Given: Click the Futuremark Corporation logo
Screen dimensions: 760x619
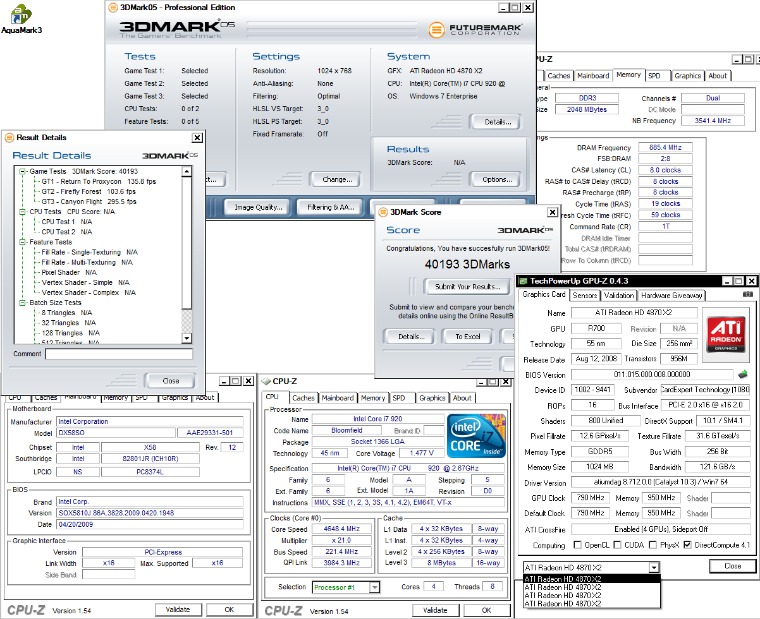Looking at the screenshot, I should [x=475, y=30].
